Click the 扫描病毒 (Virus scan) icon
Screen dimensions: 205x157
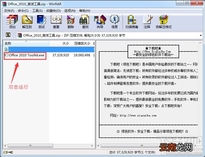(x=132, y=22)
